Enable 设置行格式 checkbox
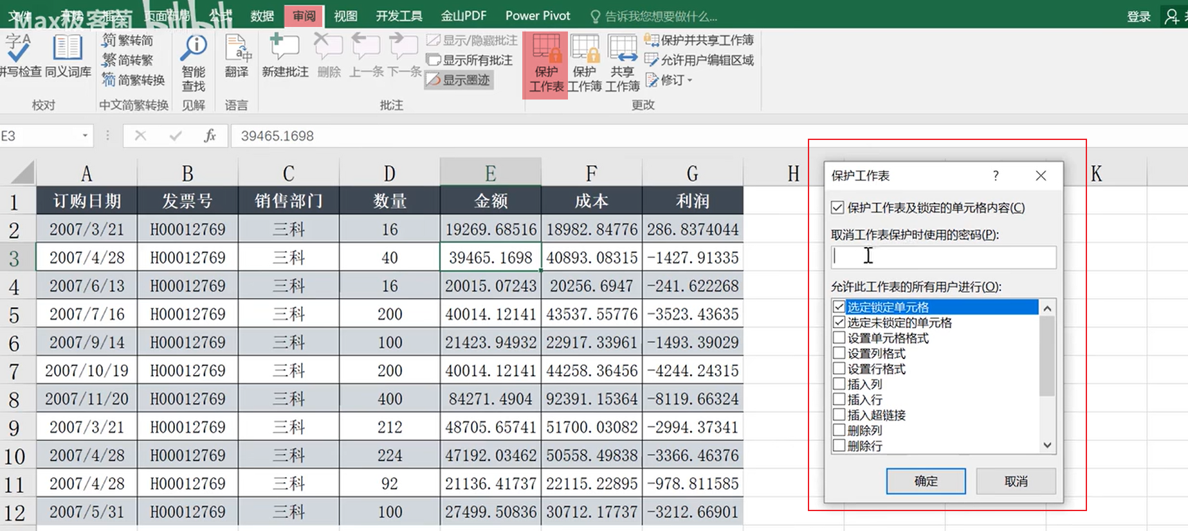The height and width of the screenshot is (531, 1188). pyautogui.click(x=839, y=369)
